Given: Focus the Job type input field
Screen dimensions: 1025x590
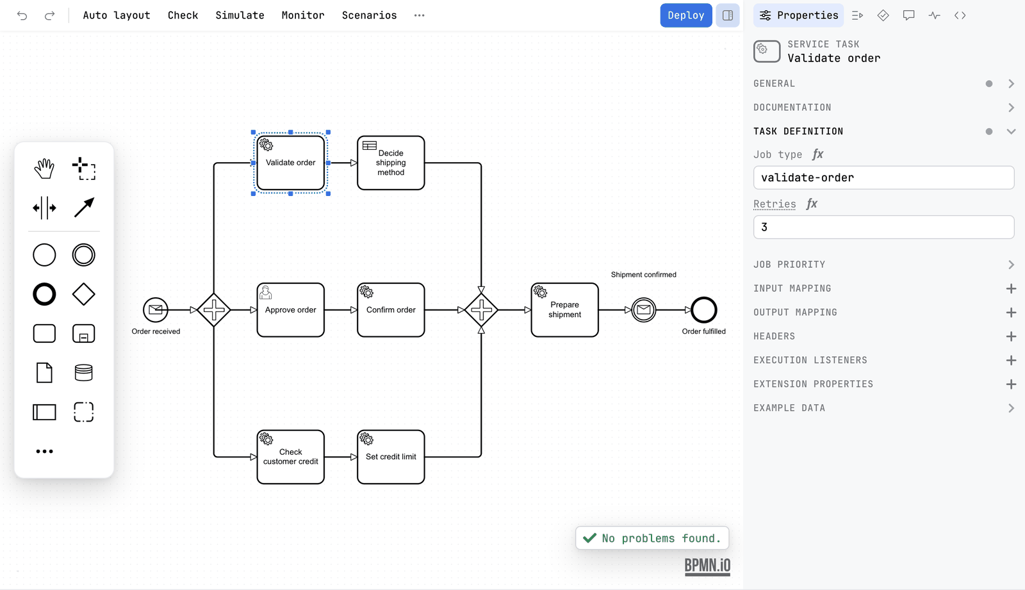Looking at the screenshot, I should coord(884,177).
